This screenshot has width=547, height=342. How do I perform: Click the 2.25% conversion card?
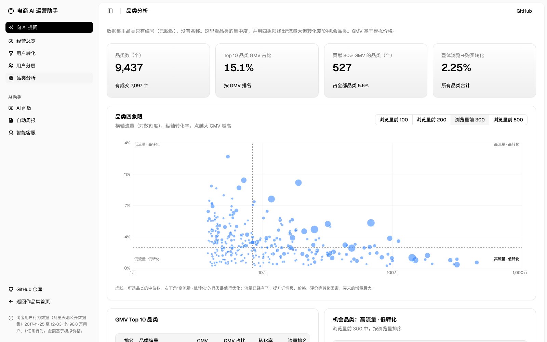tap(484, 70)
